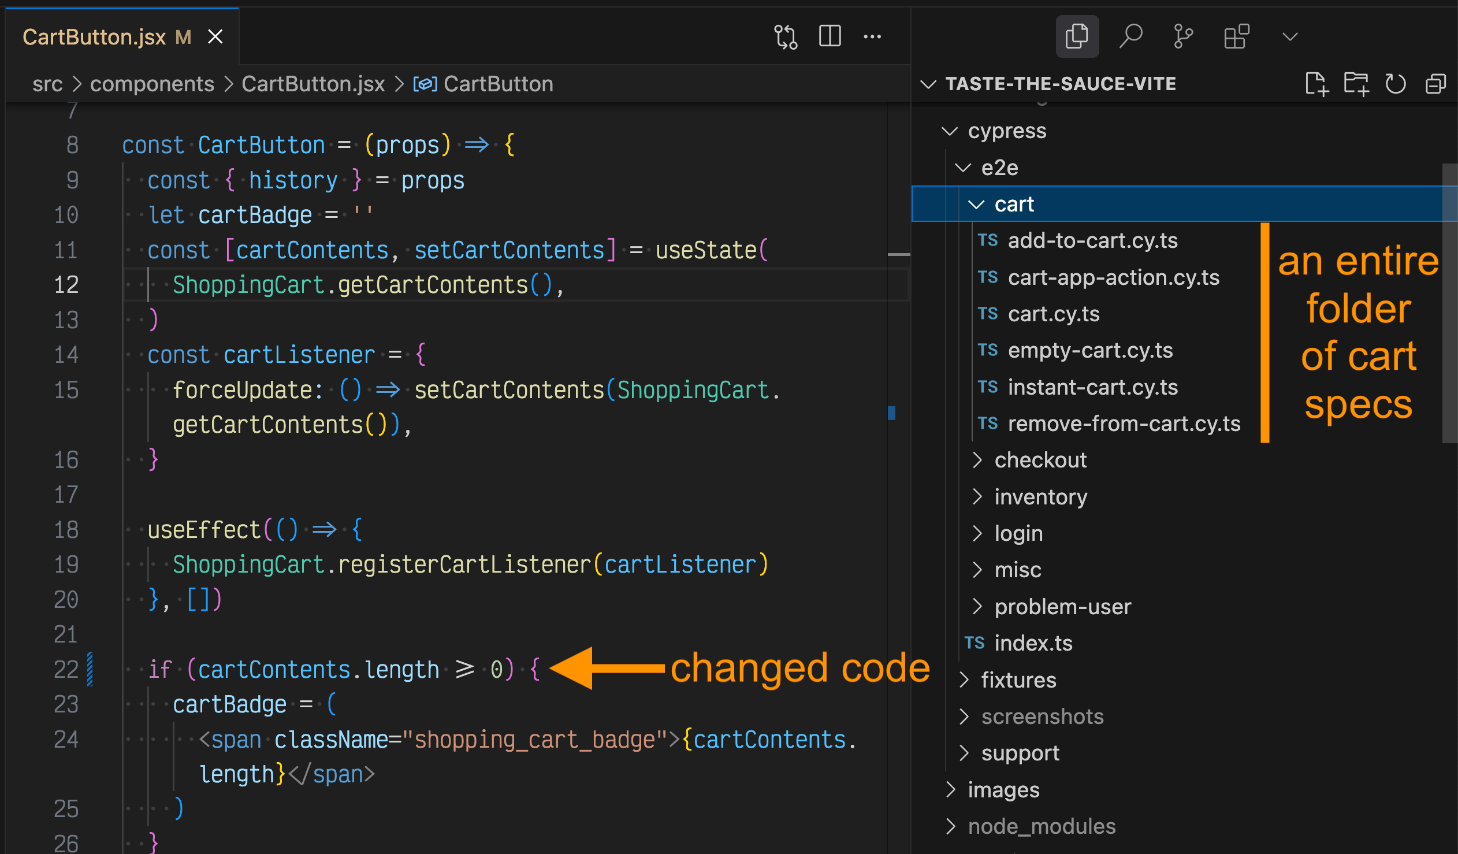The width and height of the screenshot is (1458, 854).
Task: Place cursor on useState call
Action: coord(706,251)
